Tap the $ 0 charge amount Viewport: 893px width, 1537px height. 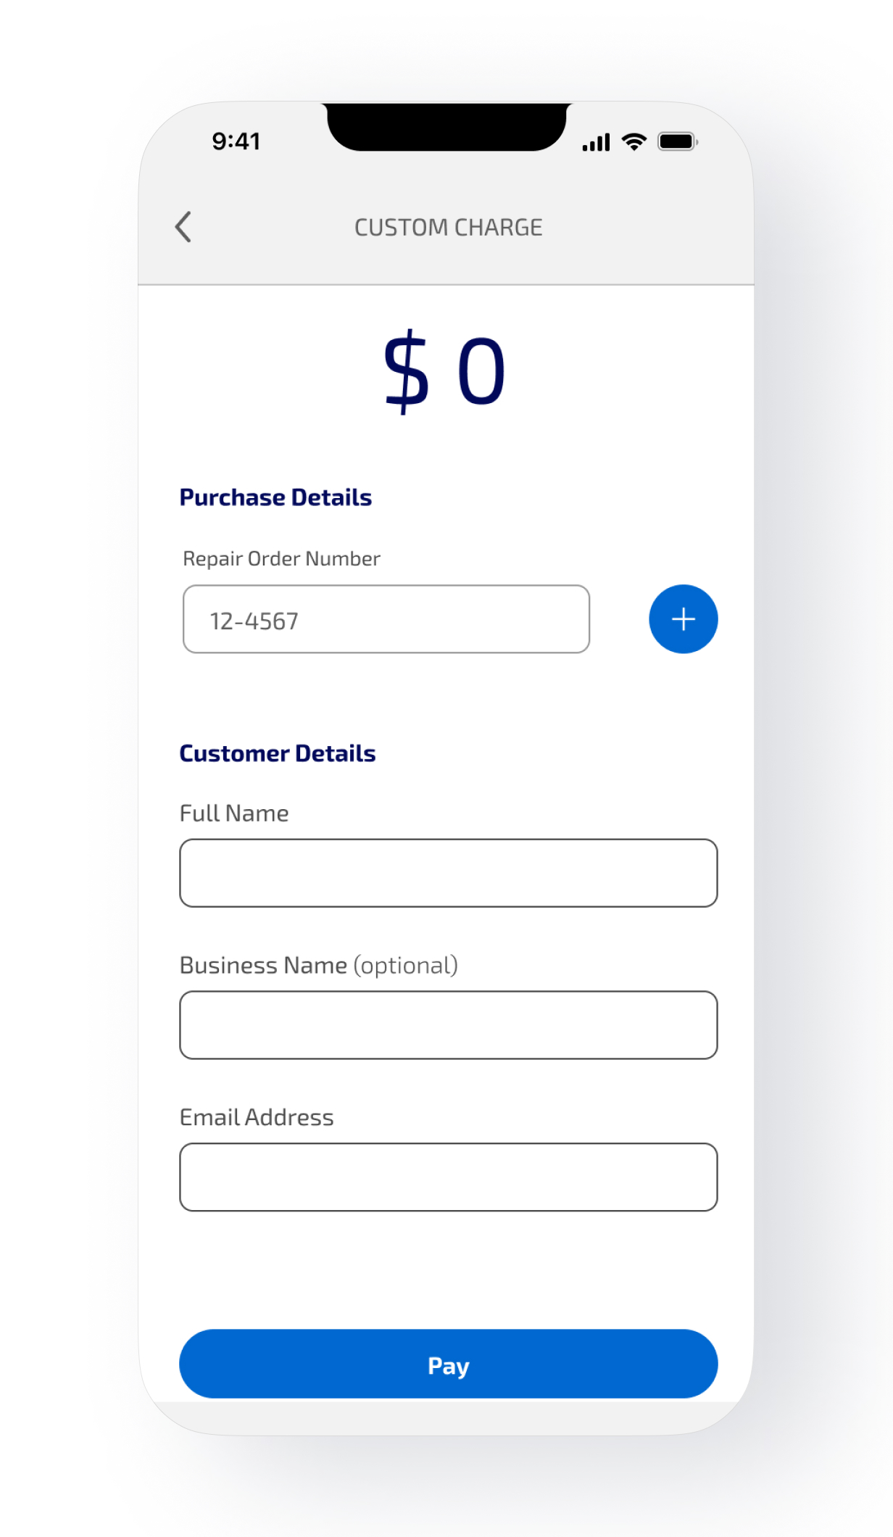[444, 371]
